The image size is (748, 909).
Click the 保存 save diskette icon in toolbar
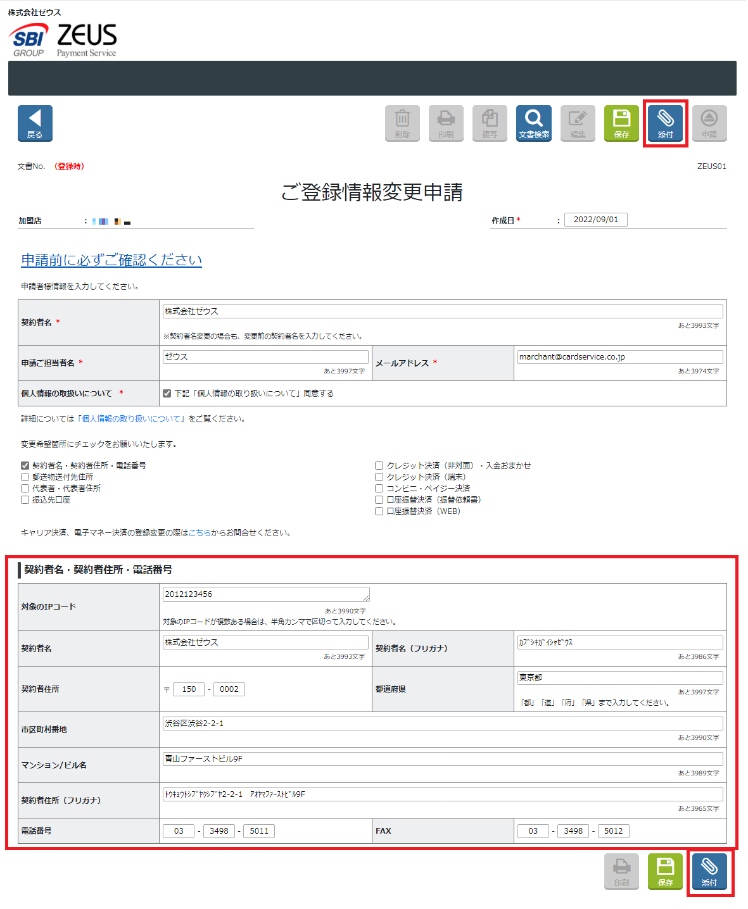pyautogui.click(x=621, y=123)
